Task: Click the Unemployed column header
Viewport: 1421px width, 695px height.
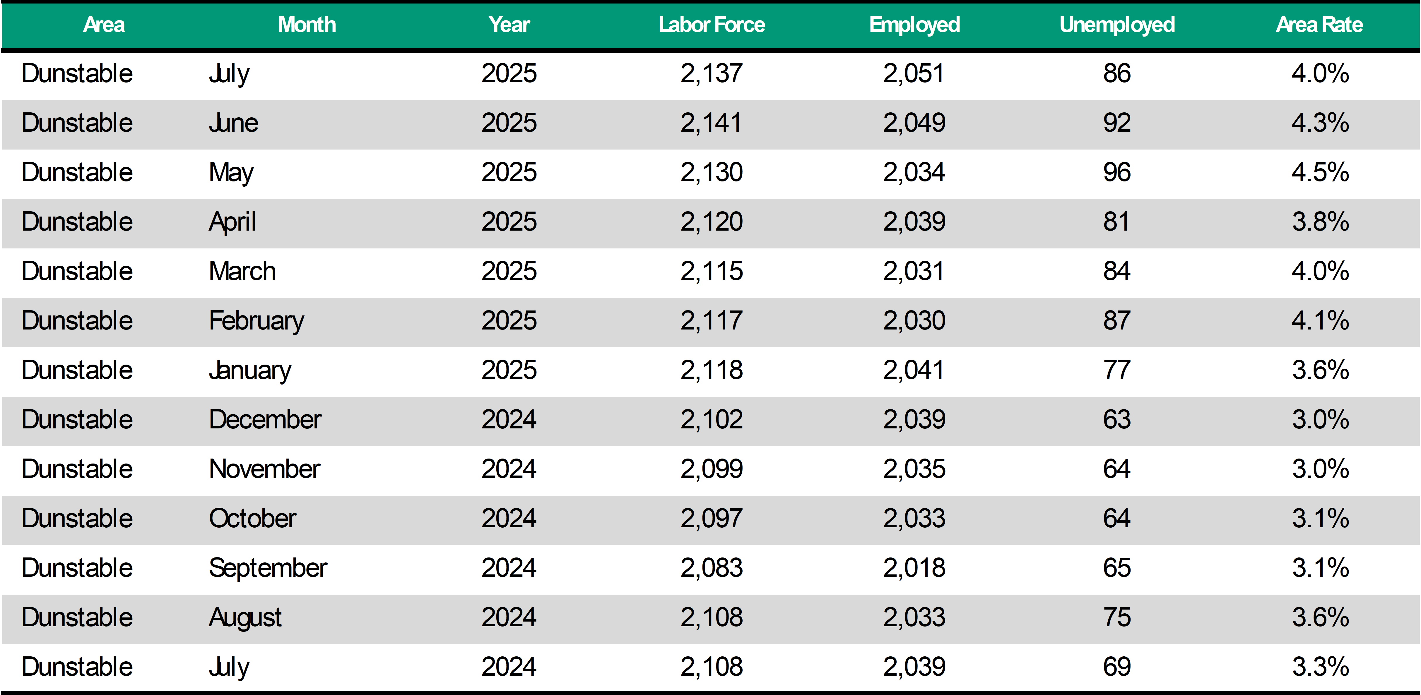Action: point(1117,25)
